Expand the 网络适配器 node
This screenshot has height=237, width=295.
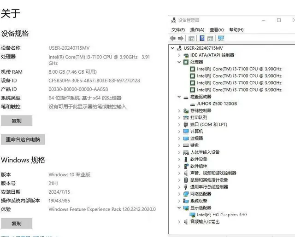coord(179,194)
